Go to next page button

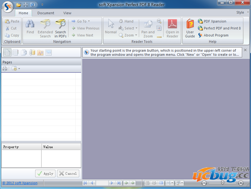pyautogui.click(x=112, y=183)
